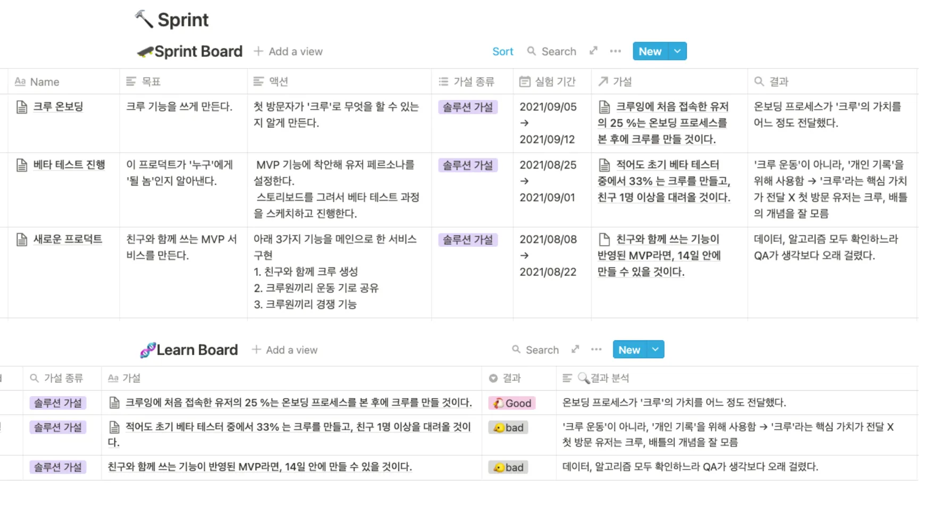Image resolution: width=925 pixels, height=521 pixels.
Task: Click the Sort button
Action: click(502, 51)
